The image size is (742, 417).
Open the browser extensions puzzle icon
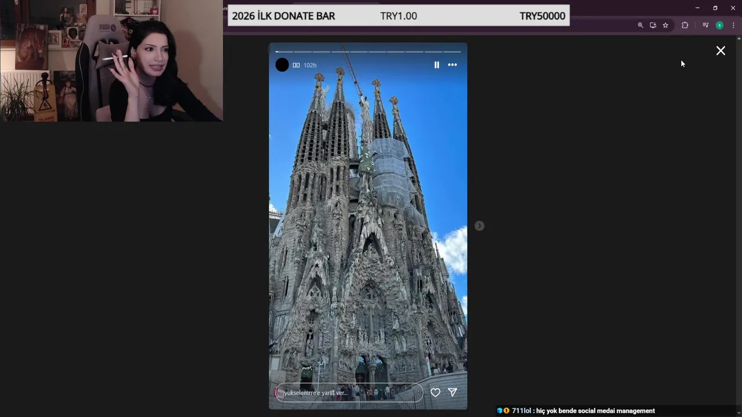click(685, 25)
